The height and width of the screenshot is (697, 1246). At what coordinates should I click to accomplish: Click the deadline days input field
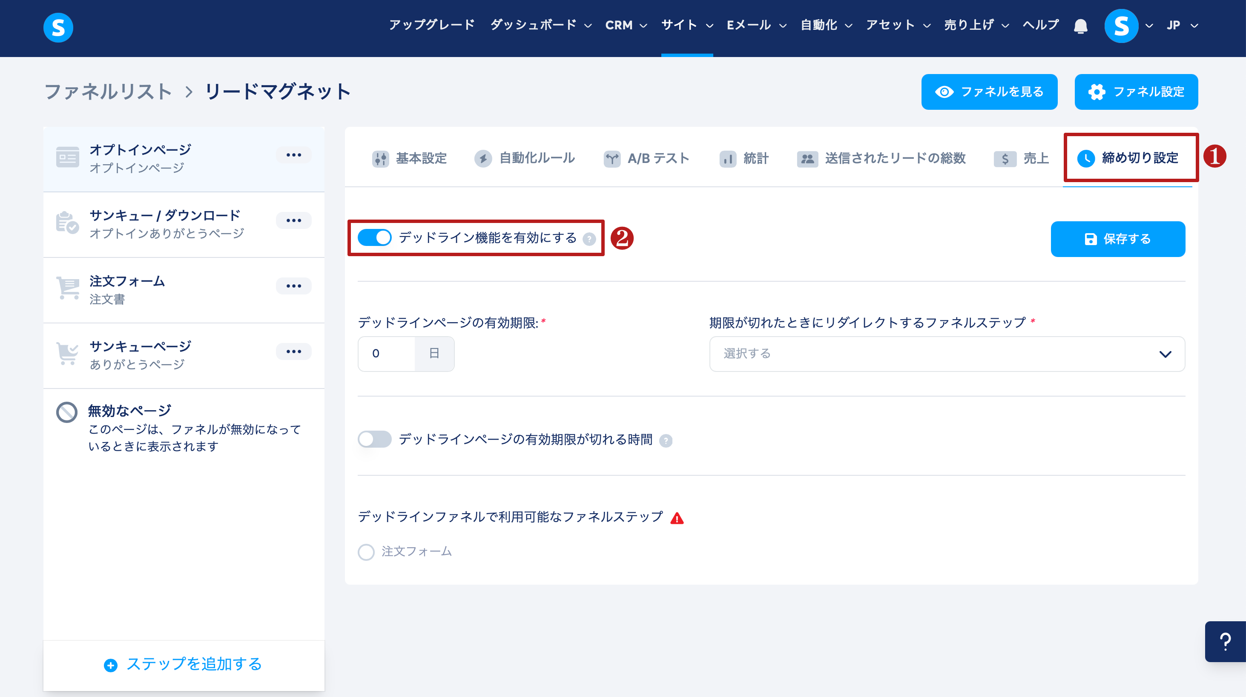[x=386, y=354]
